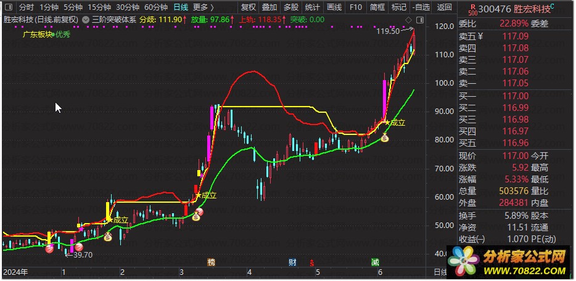Open 画线 drawing tools
This screenshot has width=576, height=281.
tap(334, 7)
